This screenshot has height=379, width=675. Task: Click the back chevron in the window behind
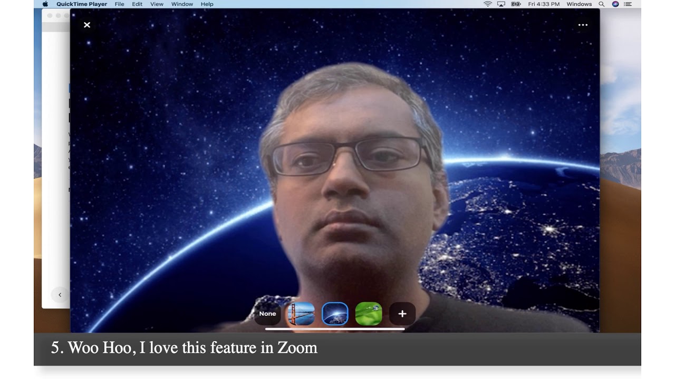(x=60, y=295)
